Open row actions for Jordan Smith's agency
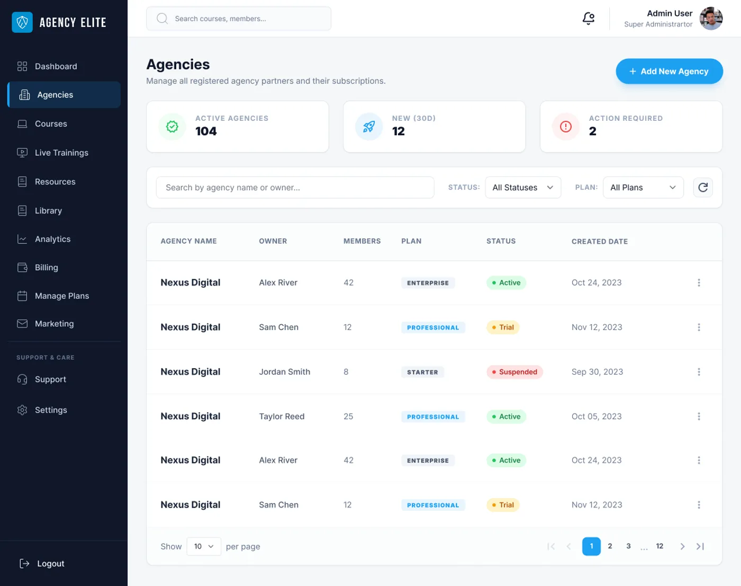Screen dimensions: 741x586 coord(699,371)
